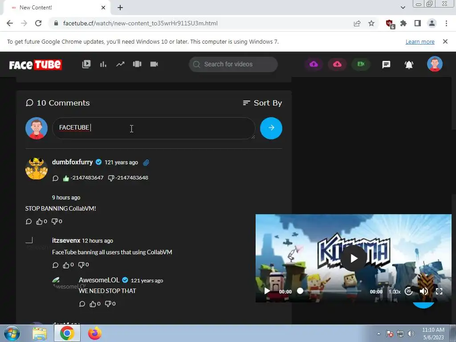Bookmark this page with star icon

[371, 23]
